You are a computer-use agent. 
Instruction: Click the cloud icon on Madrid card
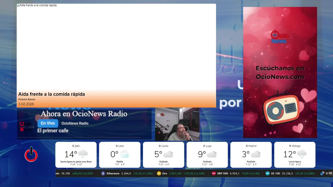256,154
